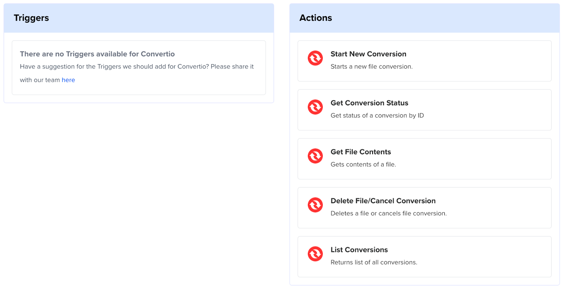Click 'Get status of a conversion by ID' text
The height and width of the screenshot is (288, 563).
pyautogui.click(x=377, y=115)
